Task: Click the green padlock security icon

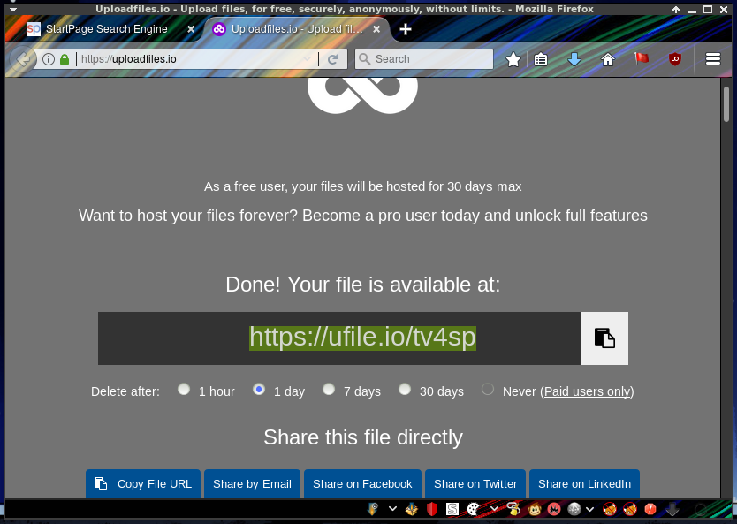Action: 65,59
